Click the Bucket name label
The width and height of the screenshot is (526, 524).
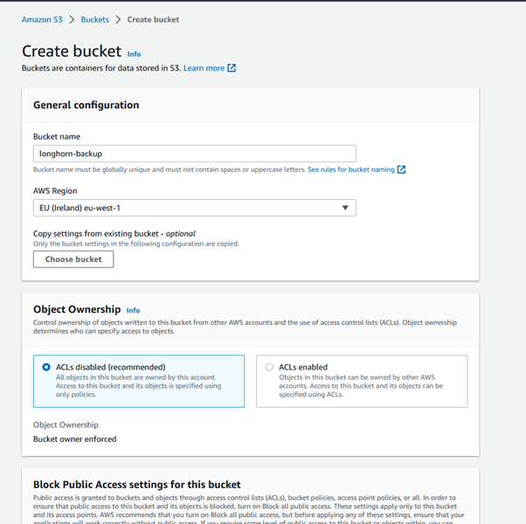coord(57,137)
